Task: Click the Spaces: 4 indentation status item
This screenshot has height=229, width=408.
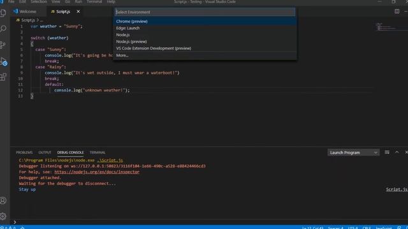Action: click(335, 228)
